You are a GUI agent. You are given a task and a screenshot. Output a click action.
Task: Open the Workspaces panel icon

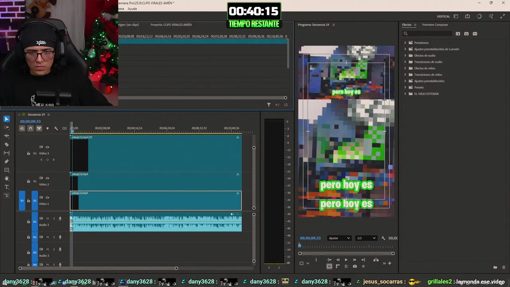[x=456, y=16]
